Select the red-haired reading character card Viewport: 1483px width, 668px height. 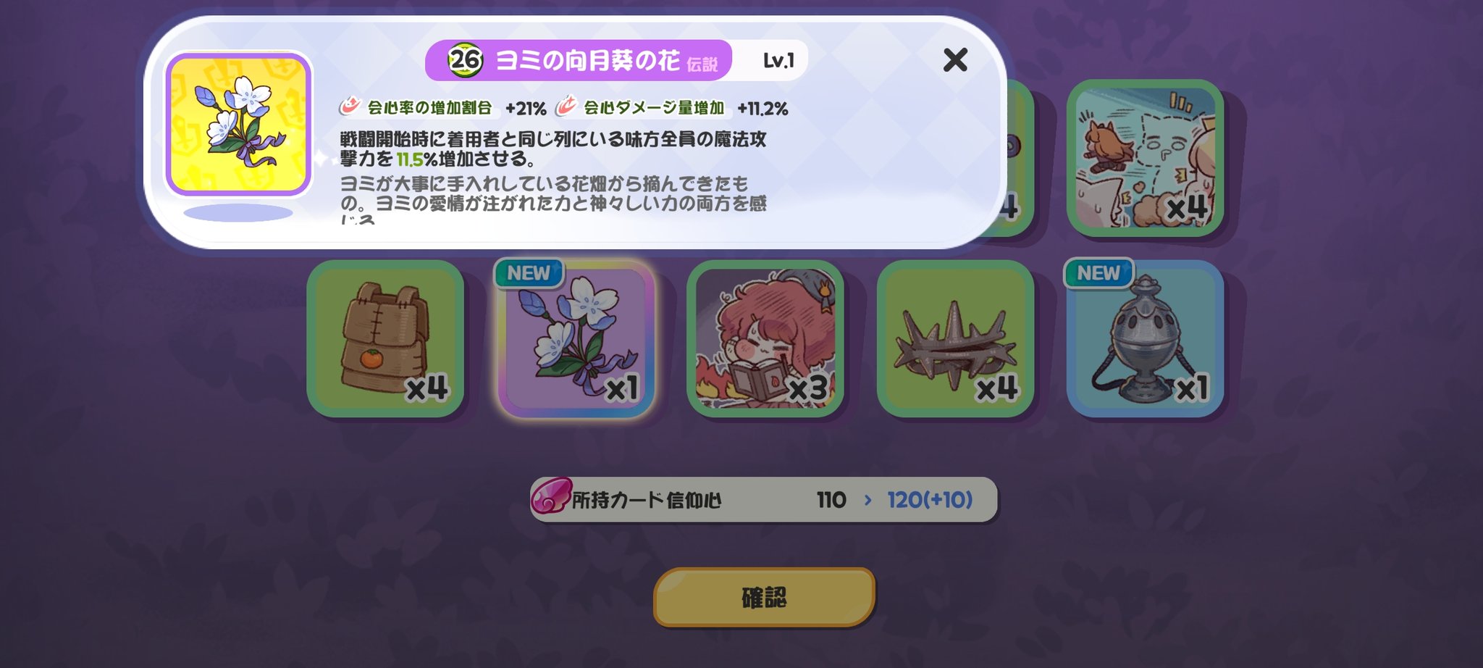(x=765, y=338)
